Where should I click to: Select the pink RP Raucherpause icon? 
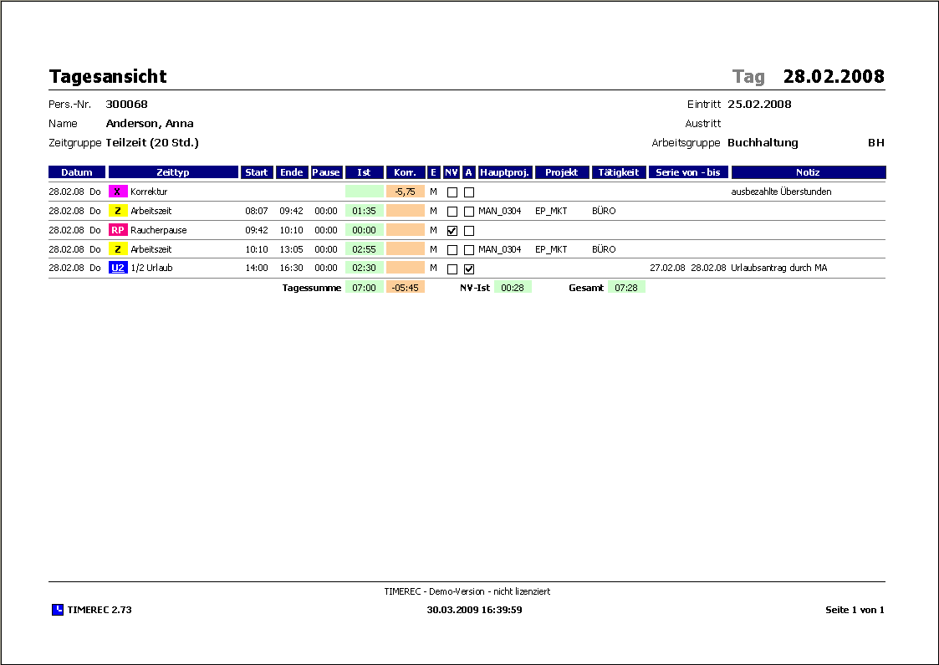tap(118, 230)
